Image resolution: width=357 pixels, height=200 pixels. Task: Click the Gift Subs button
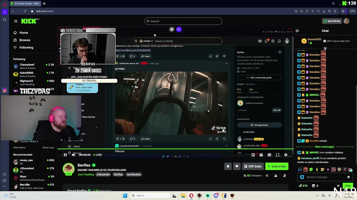click(253, 166)
